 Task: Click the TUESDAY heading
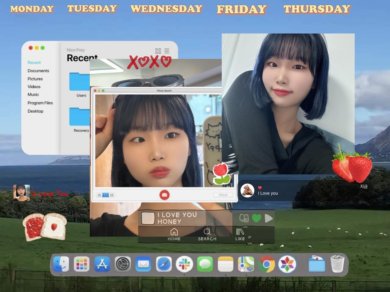coord(92,8)
